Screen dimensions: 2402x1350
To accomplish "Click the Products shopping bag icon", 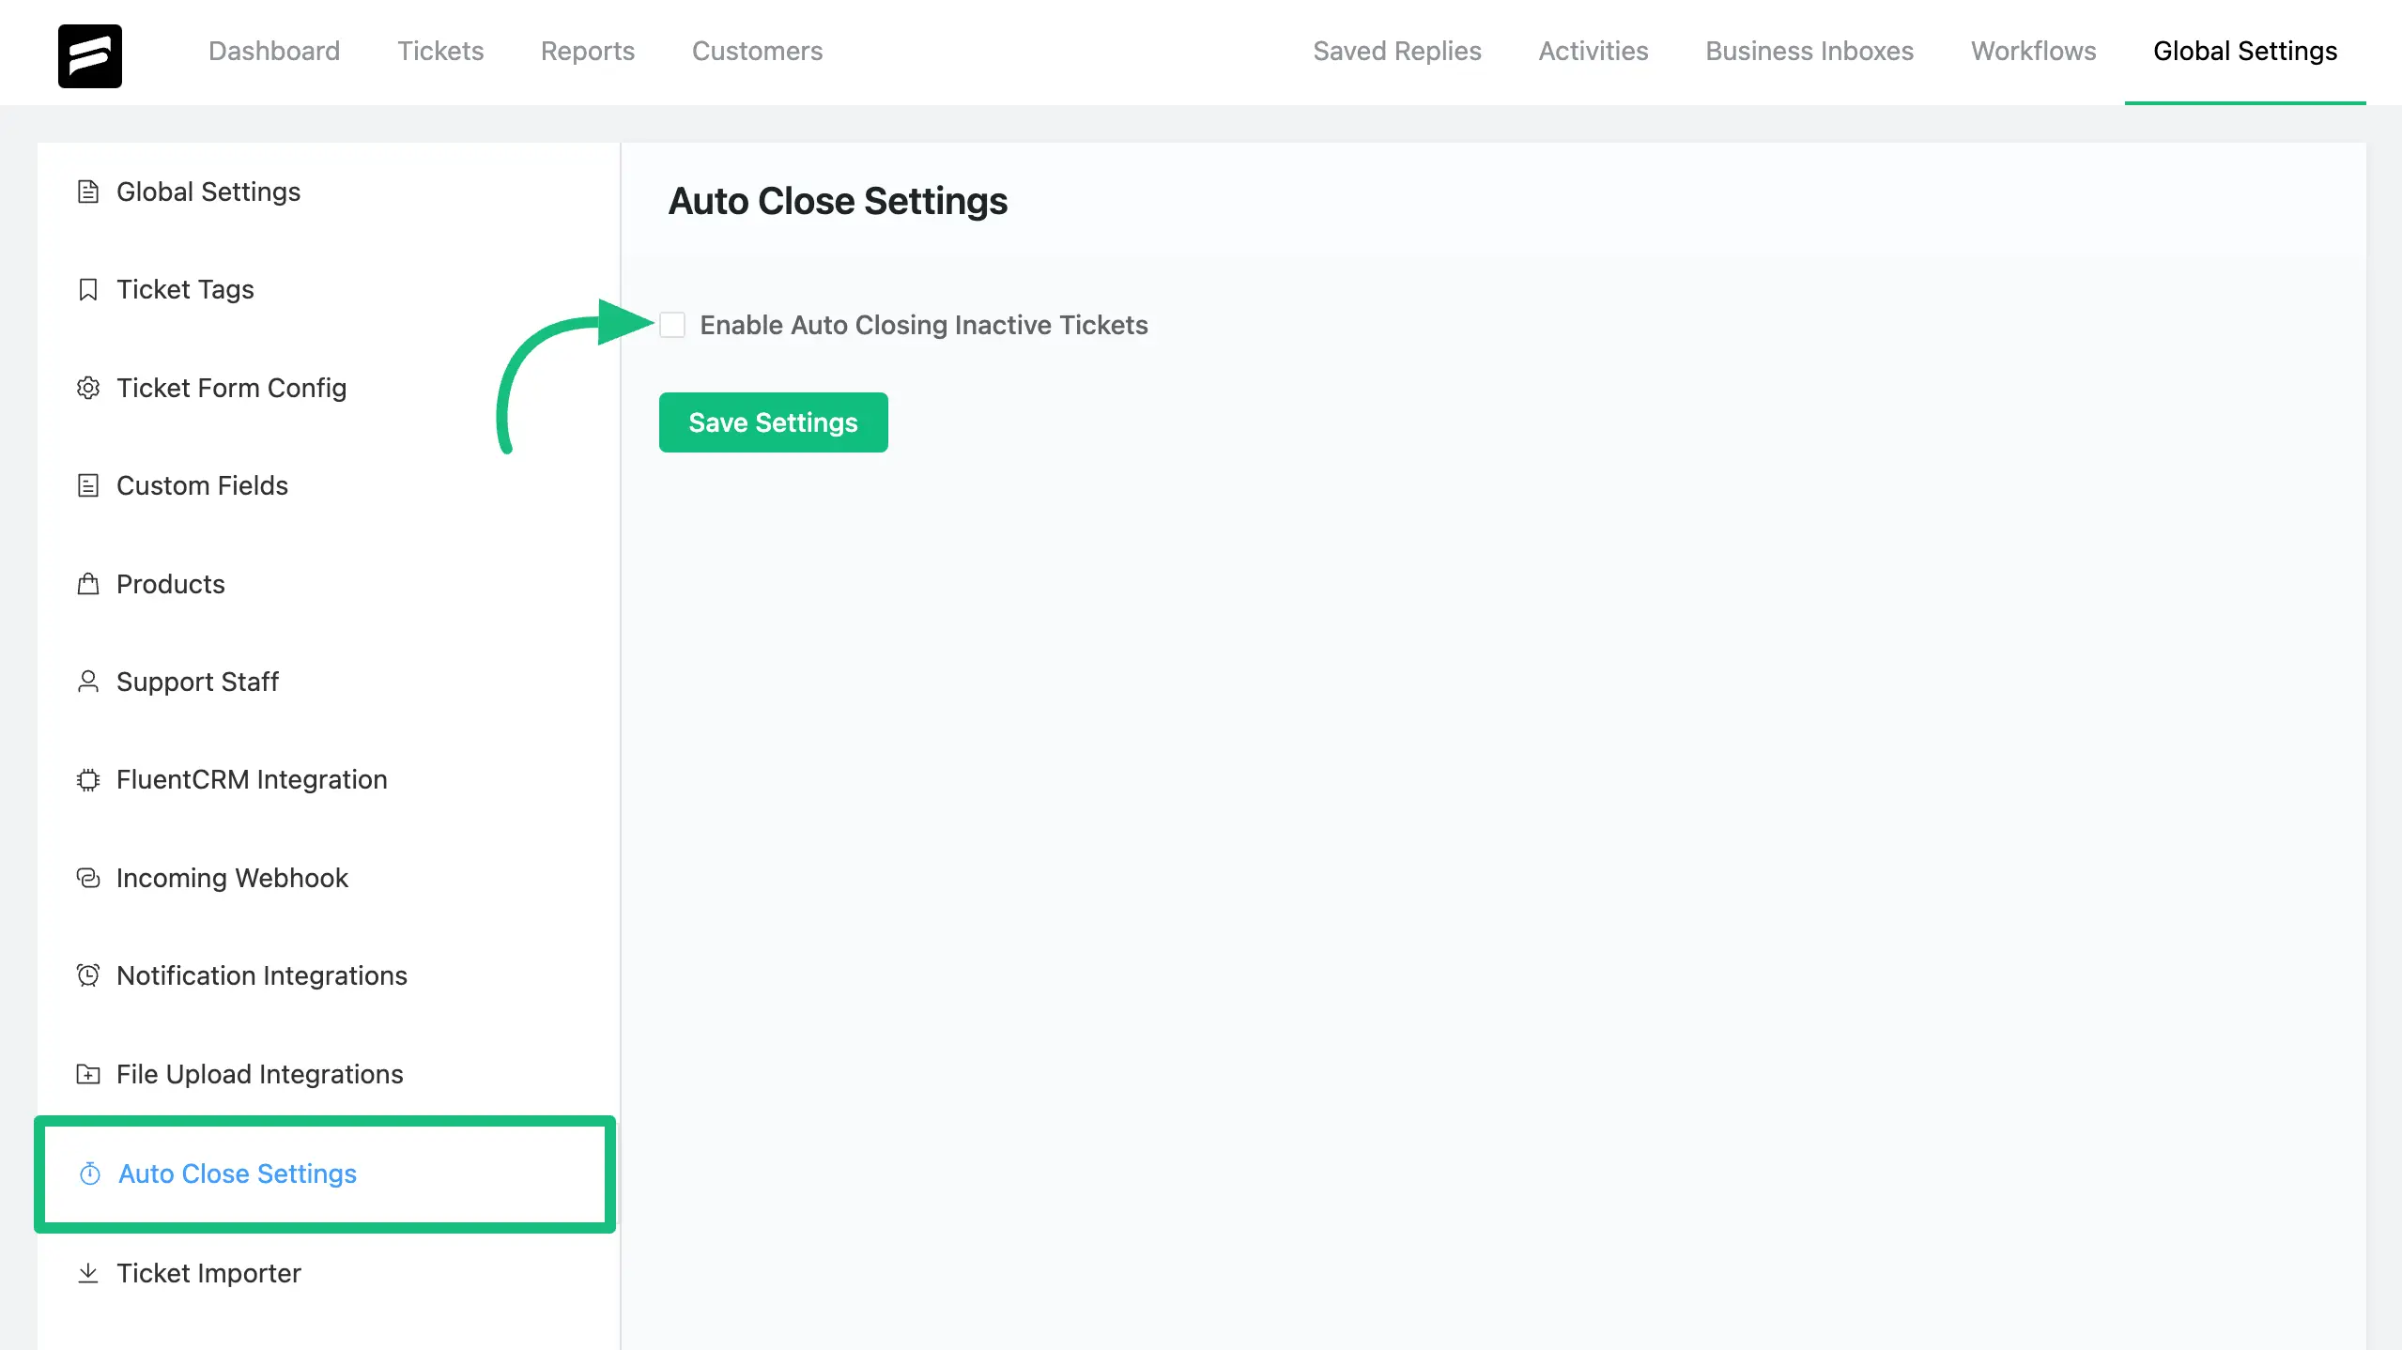I will (88, 584).
